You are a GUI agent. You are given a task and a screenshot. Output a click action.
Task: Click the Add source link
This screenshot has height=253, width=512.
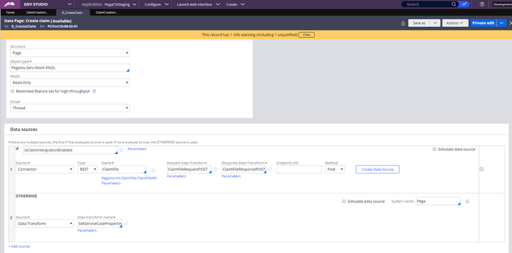pyautogui.click(x=19, y=247)
